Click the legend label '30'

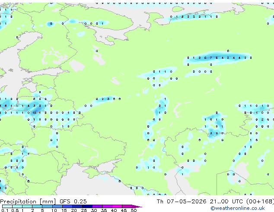[94, 210]
